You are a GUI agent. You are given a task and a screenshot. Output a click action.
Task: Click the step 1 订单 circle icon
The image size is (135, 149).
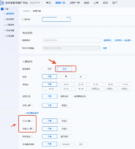pos(2,9)
